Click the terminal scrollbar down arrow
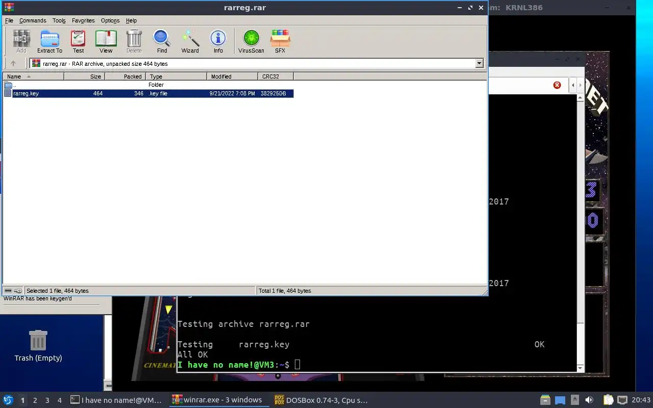 [580, 368]
